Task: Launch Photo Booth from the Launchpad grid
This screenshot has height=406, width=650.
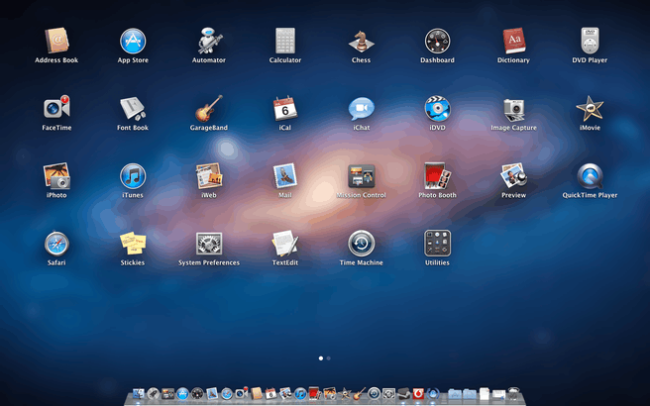Action: [x=437, y=175]
